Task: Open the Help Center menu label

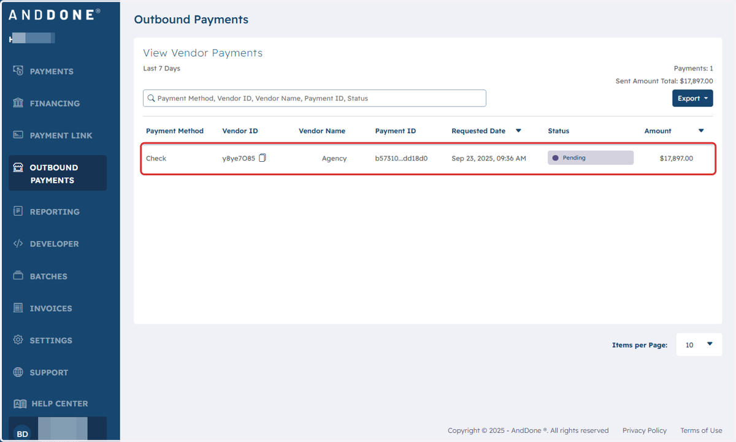Action: pyautogui.click(x=59, y=403)
